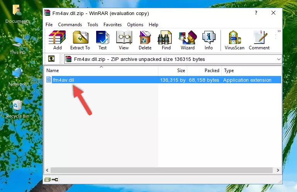Expand toolbar overflow chevron

pyautogui.click(x=279, y=31)
